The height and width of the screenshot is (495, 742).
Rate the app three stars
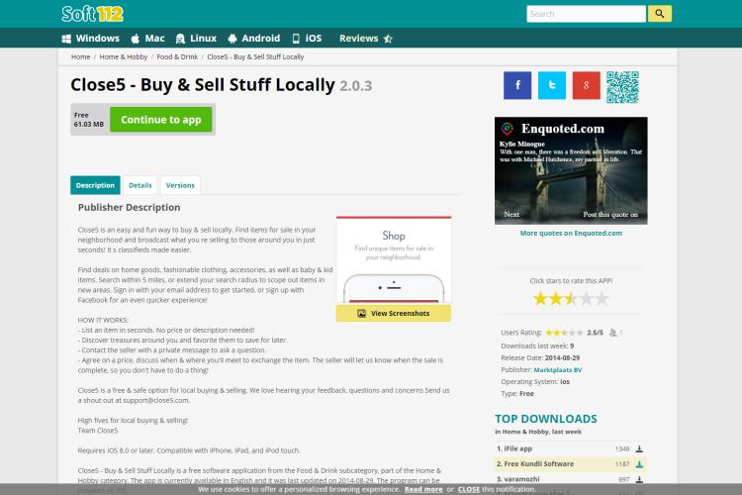[571, 299]
